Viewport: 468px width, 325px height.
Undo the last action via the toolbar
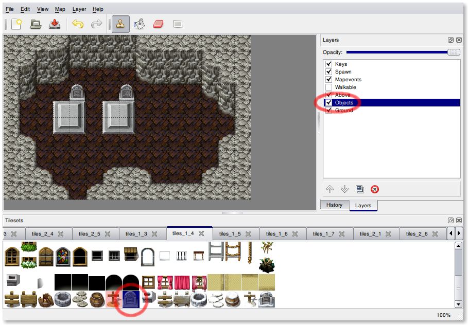pos(78,24)
